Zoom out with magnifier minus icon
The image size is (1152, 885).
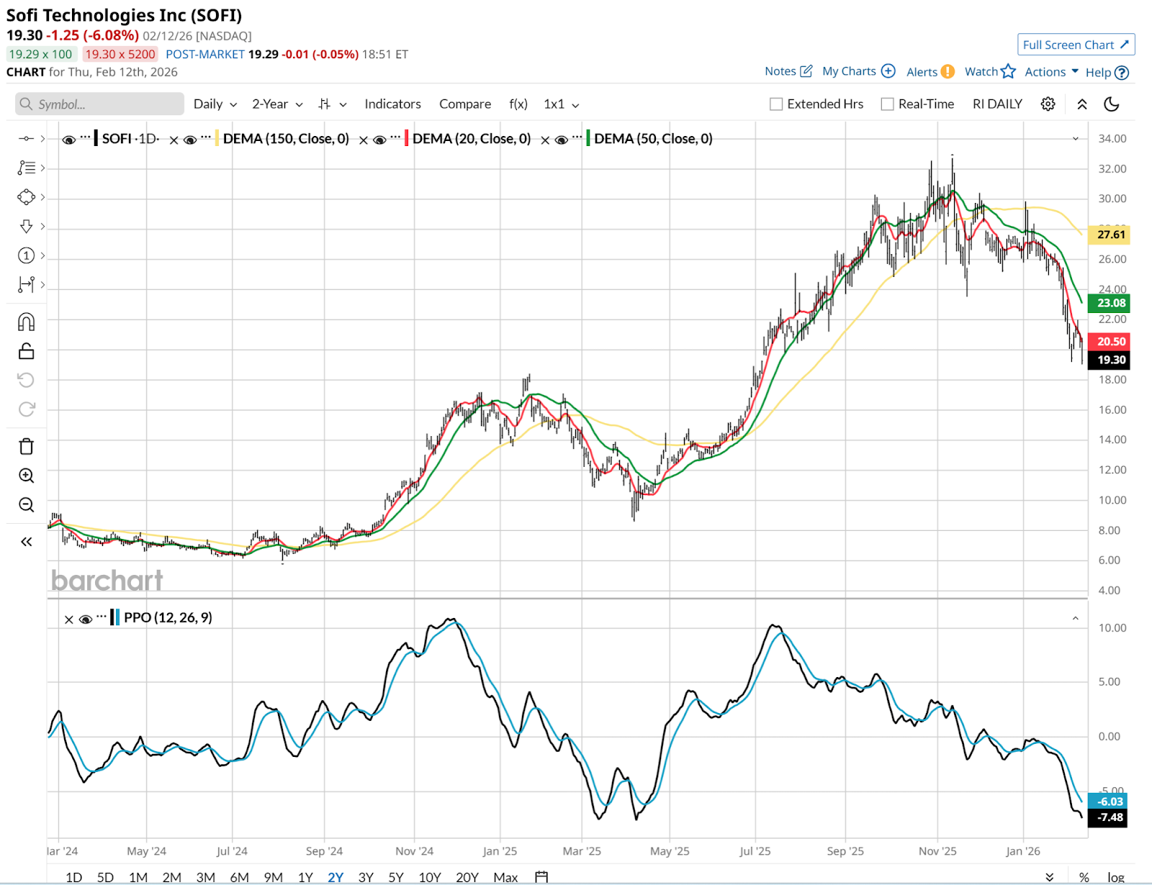tap(26, 505)
